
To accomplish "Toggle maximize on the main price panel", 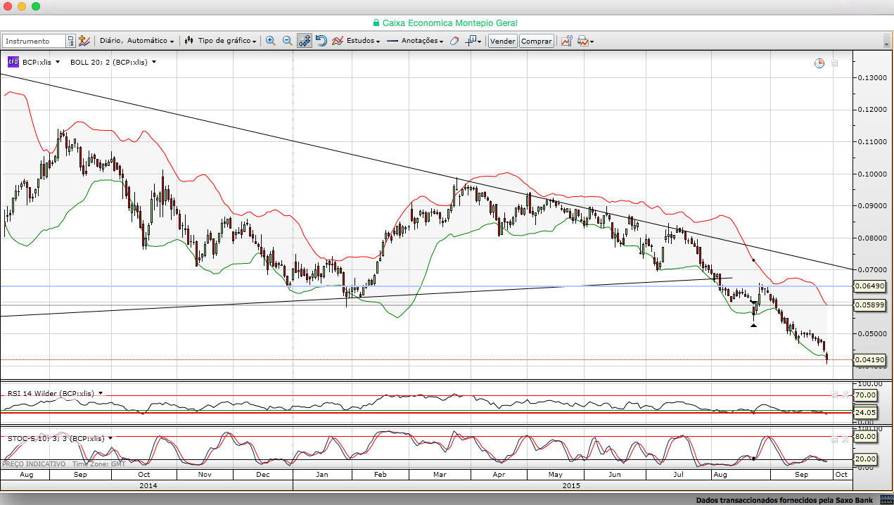I will [835, 63].
